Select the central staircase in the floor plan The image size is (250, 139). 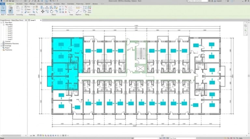(141, 53)
